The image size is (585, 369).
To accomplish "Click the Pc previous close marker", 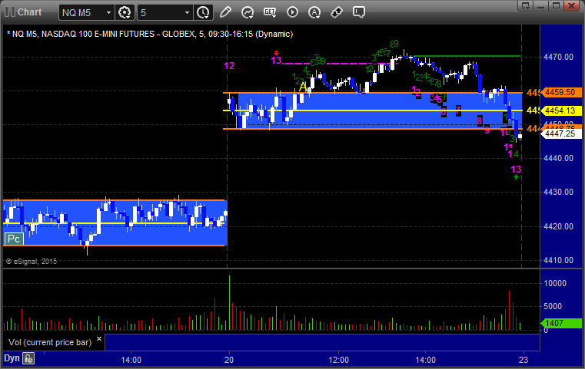I will click(x=14, y=239).
